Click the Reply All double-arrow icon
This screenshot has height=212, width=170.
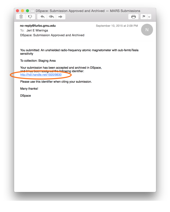[51, 17]
